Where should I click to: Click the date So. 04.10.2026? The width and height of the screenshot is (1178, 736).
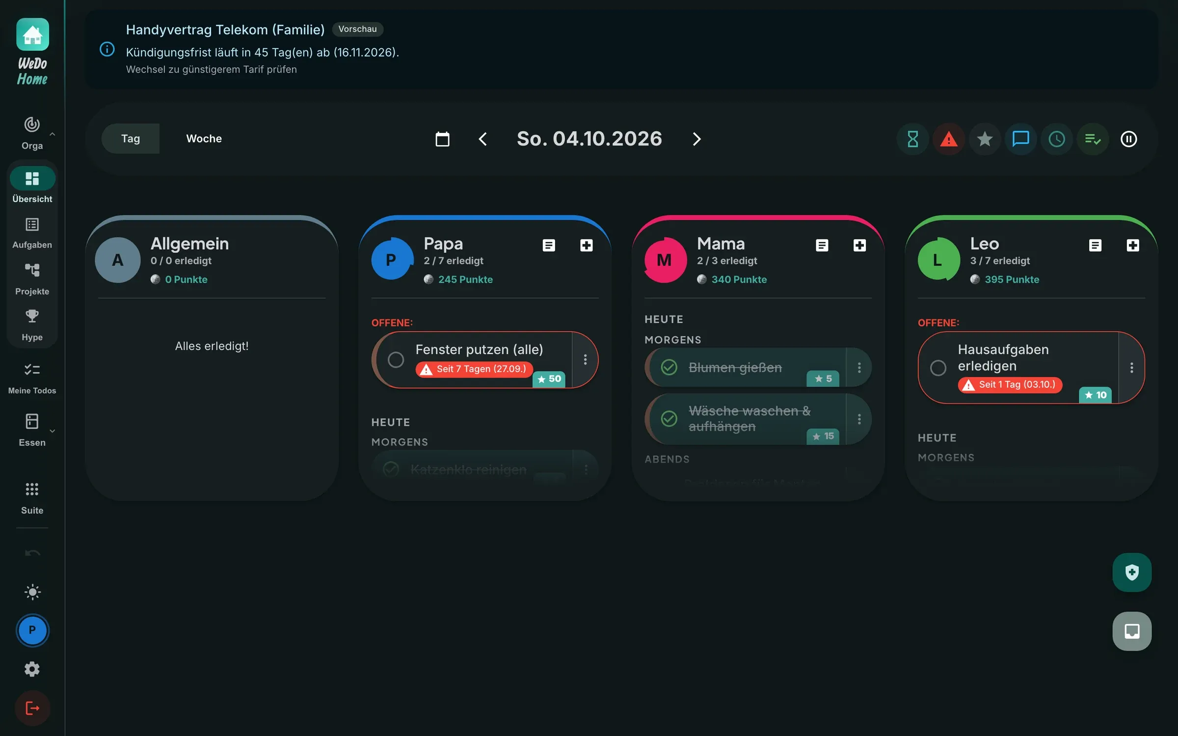[589, 138]
